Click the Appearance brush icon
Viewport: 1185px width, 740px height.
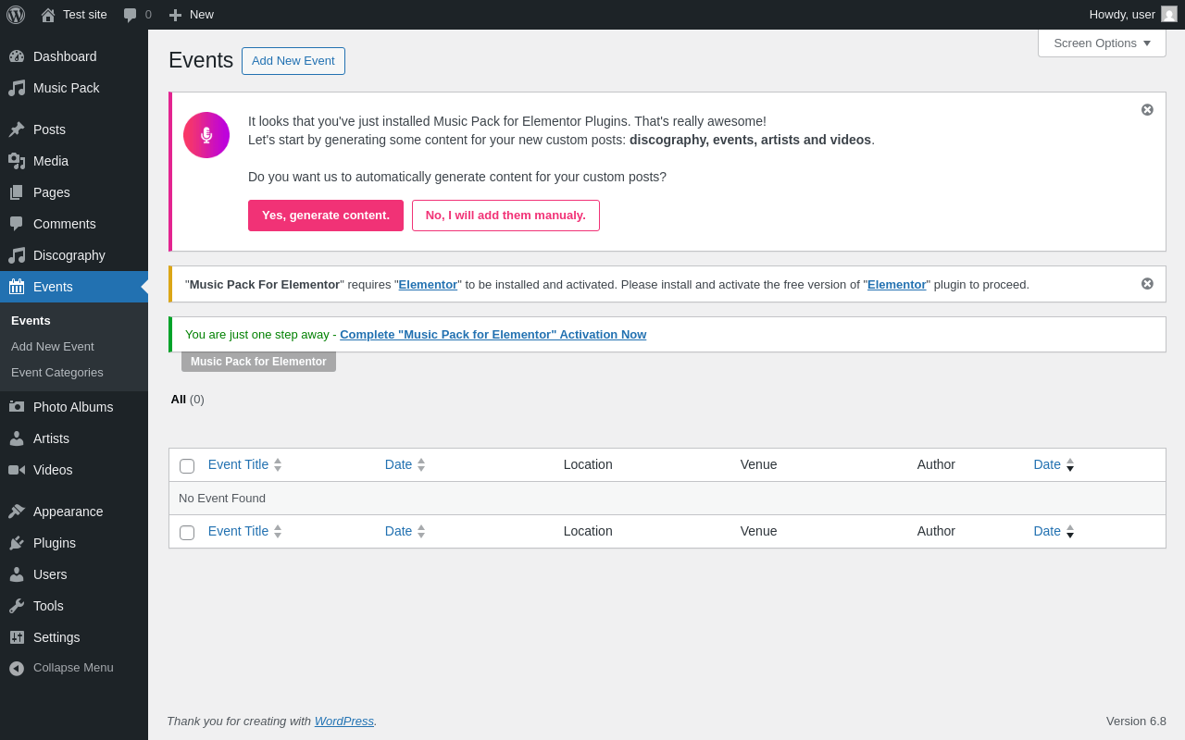(17, 512)
